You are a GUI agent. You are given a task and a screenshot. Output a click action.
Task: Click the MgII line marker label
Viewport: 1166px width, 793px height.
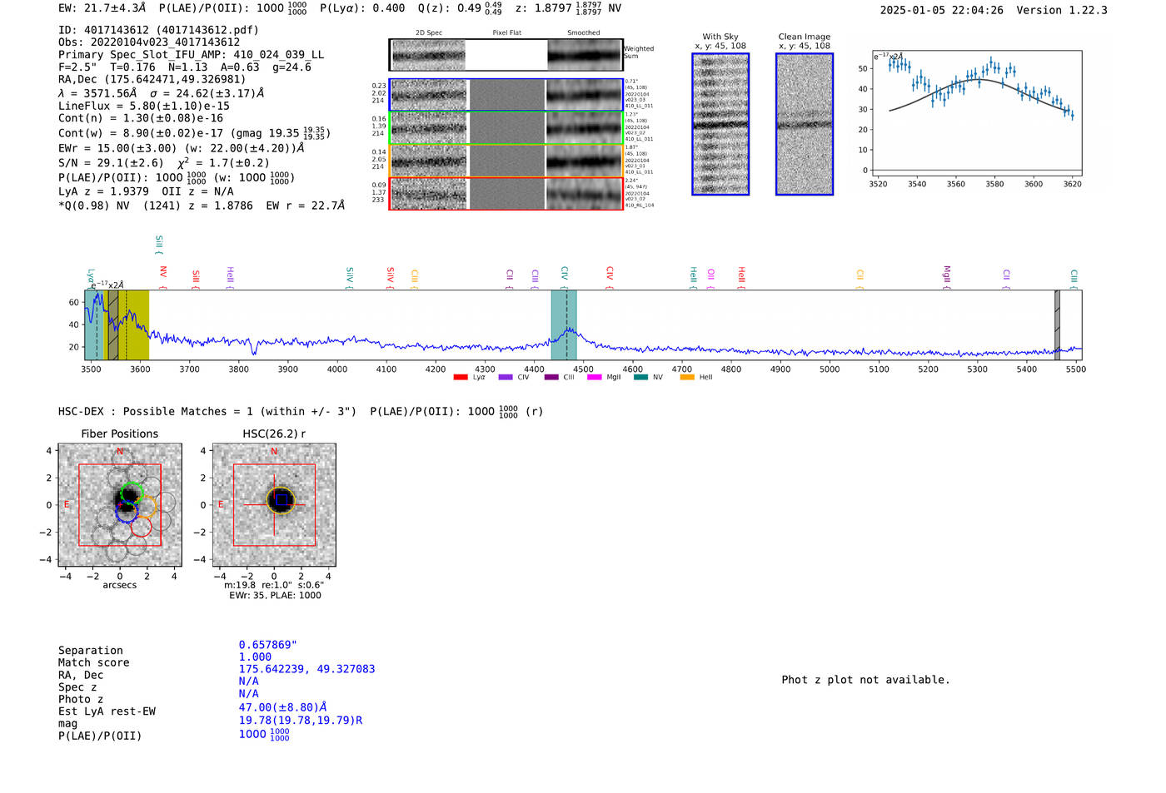pyautogui.click(x=946, y=278)
